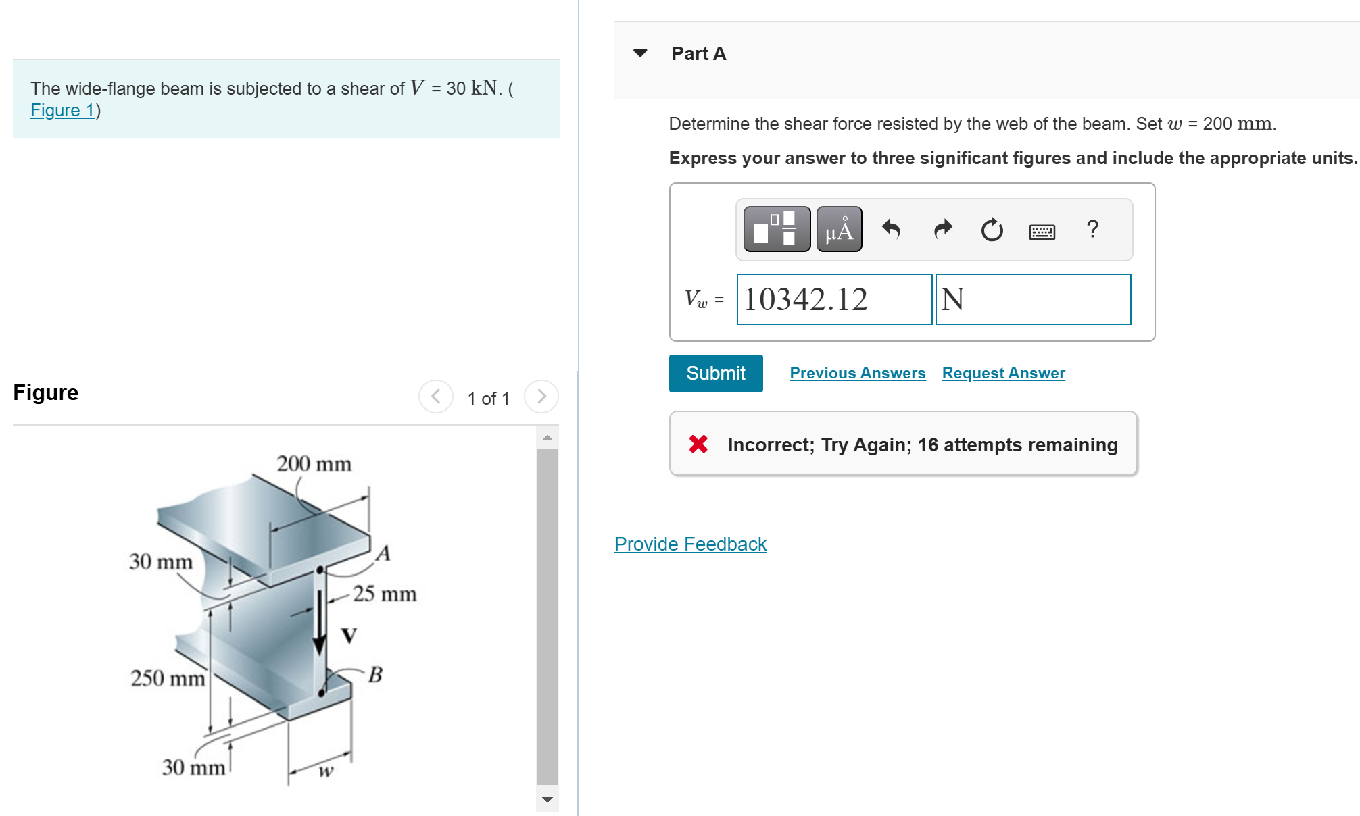Click Request Answer
The image size is (1360, 816).
click(x=1003, y=372)
